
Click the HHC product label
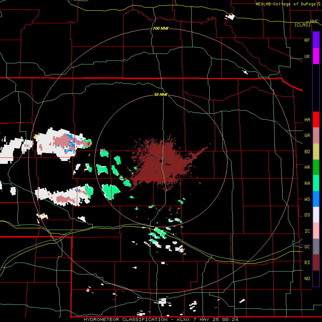[x=314, y=21]
